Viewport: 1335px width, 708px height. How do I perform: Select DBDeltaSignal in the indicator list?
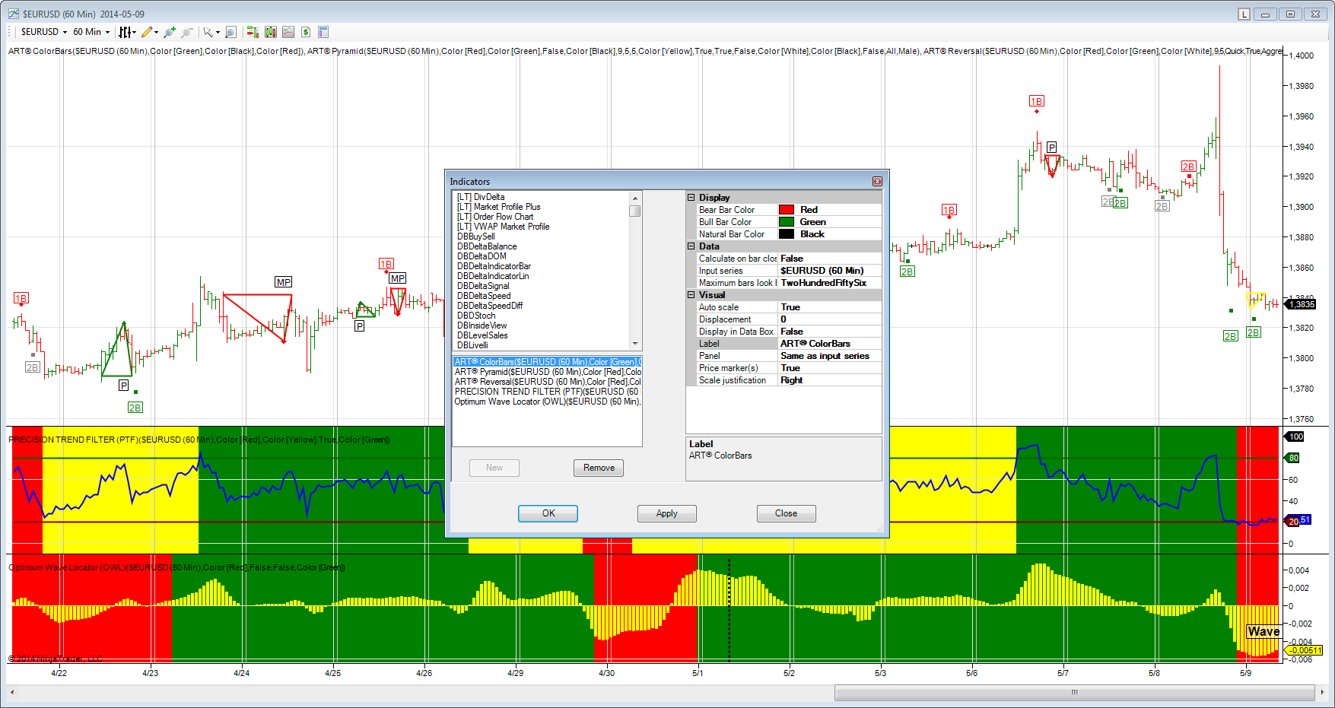[x=483, y=286]
